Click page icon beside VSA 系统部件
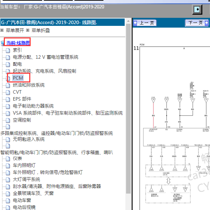This screenshot has width=210, height=210. coord(8,113)
